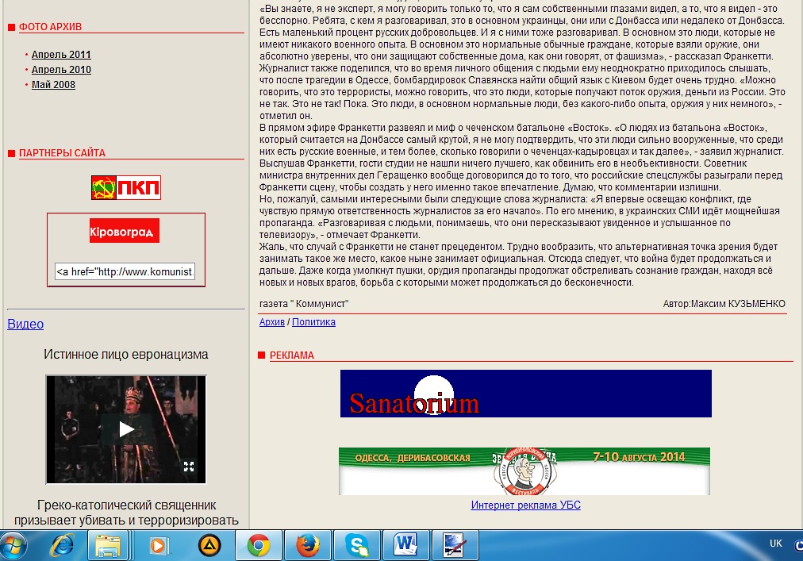Open the Видео section link

pyautogui.click(x=25, y=325)
